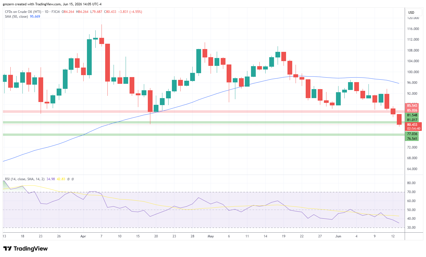Click the green 76.541 price label
This screenshot has height=257, width=426.
click(412, 139)
